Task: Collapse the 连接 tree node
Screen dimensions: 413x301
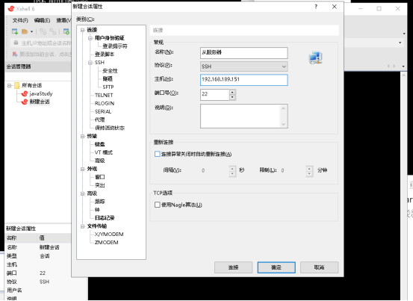Action: pyautogui.click(x=82, y=30)
